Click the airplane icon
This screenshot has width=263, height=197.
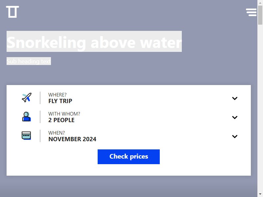[x=27, y=98]
